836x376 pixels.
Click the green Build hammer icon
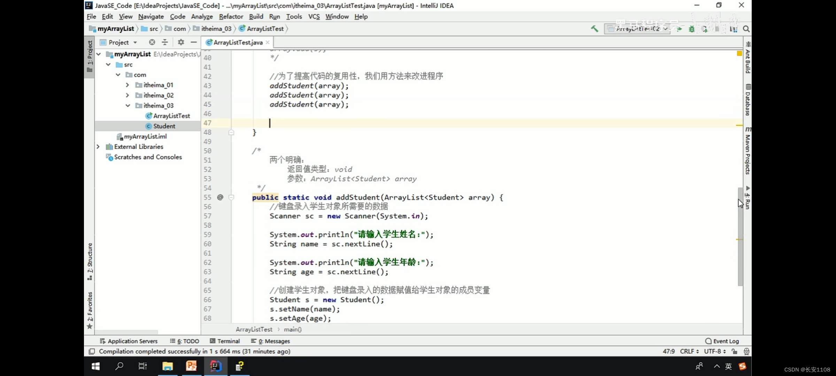(x=594, y=29)
